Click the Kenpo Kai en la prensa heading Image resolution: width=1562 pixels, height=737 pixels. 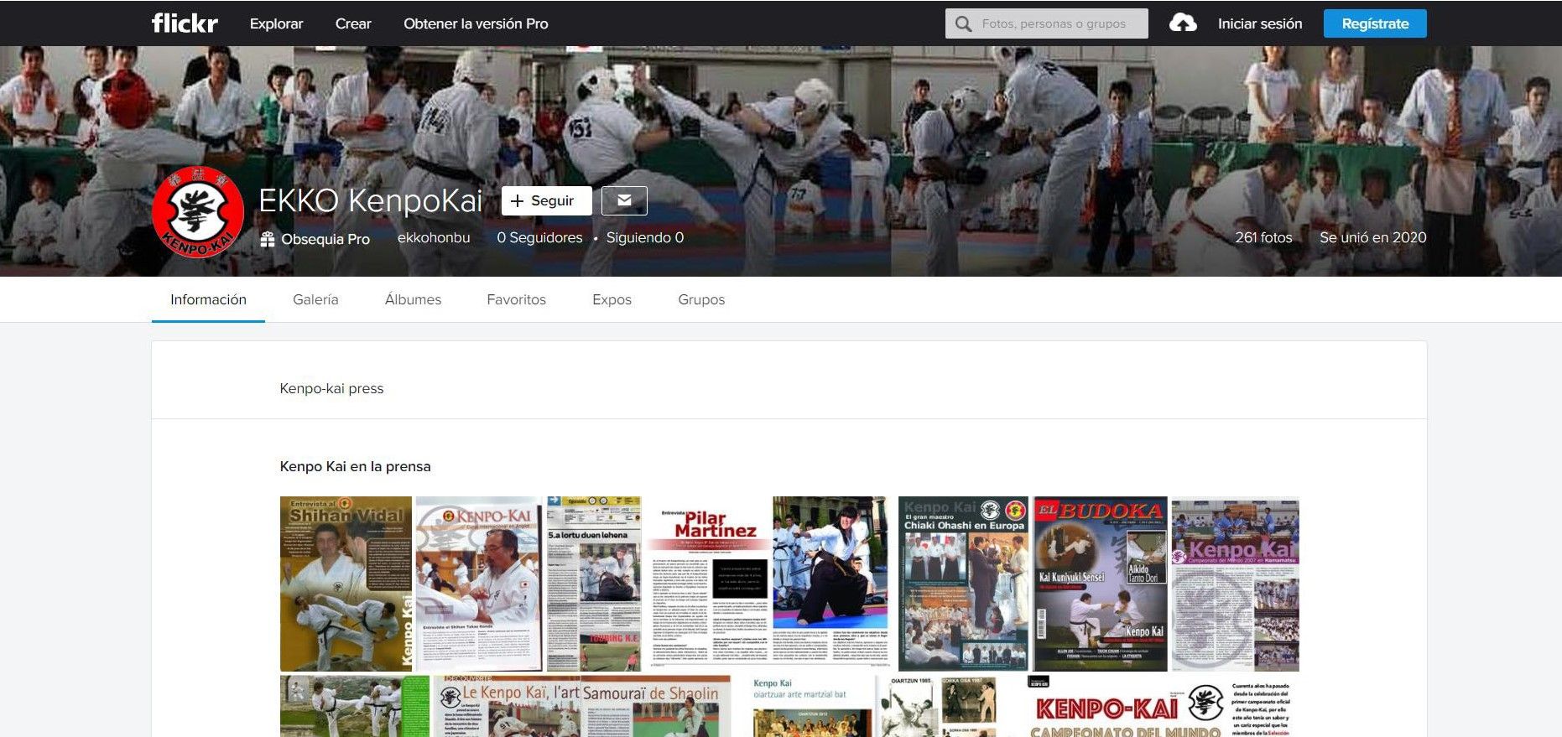click(x=355, y=466)
